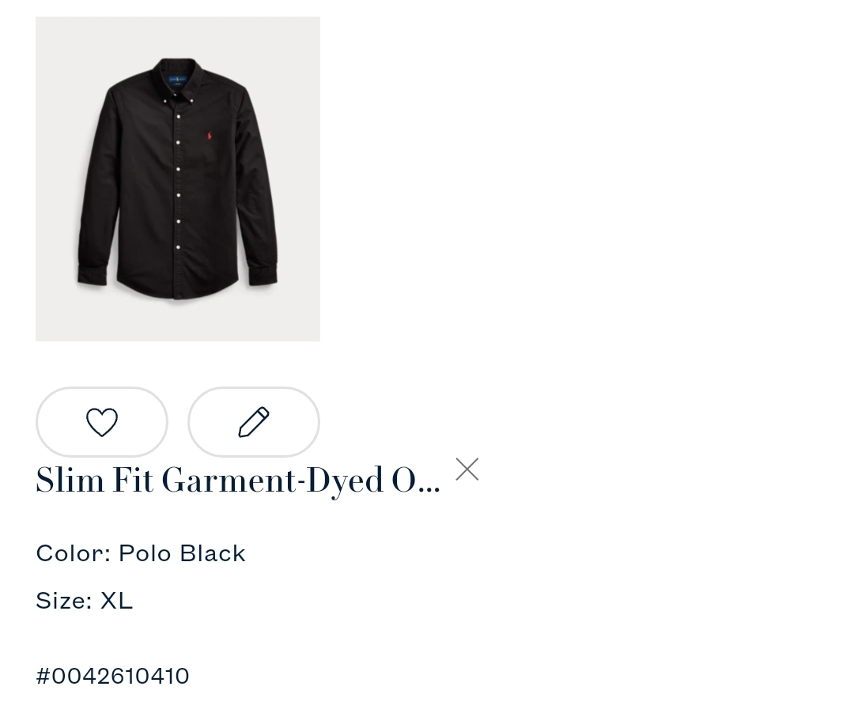The height and width of the screenshot is (709, 854).
Task: Click the blue collar label in image
Action: click(178, 80)
